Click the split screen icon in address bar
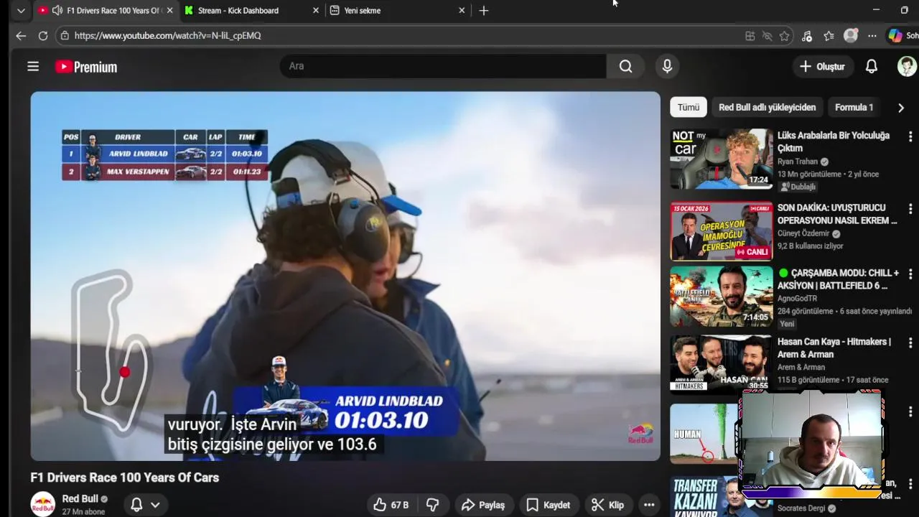Viewport: 919px width, 517px height. point(750,36)
